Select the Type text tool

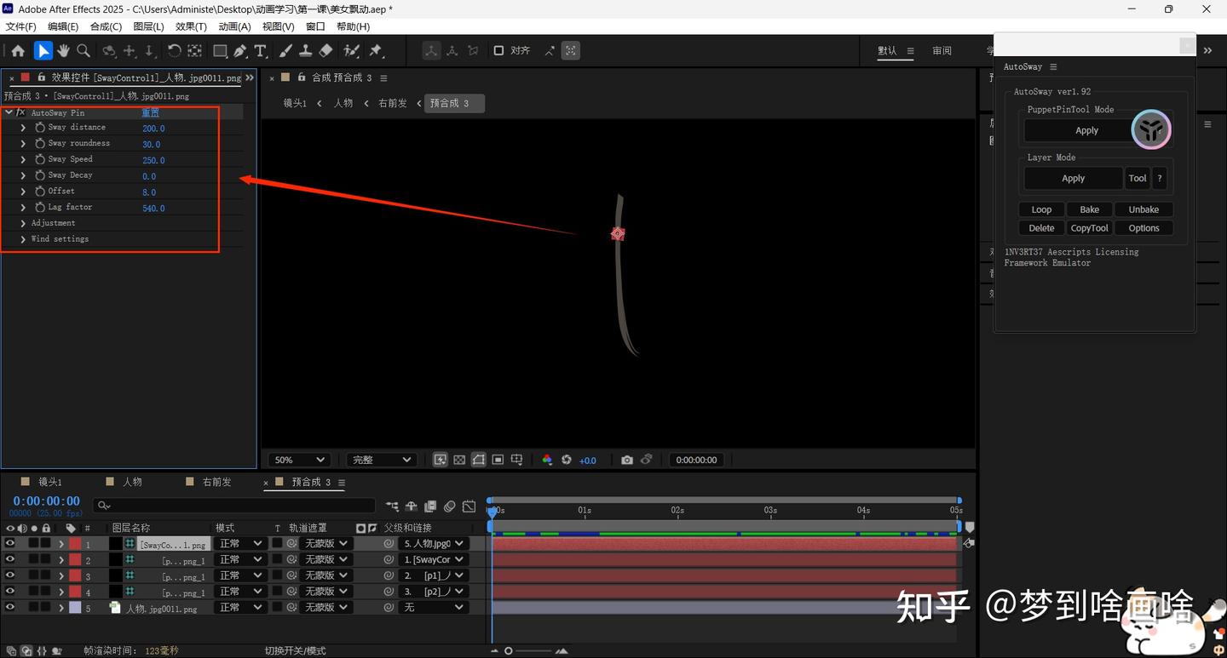pyautogui.click(x=261, y=51)
